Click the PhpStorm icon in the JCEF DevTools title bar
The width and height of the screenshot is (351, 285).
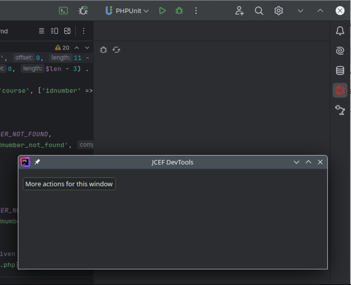25,162
